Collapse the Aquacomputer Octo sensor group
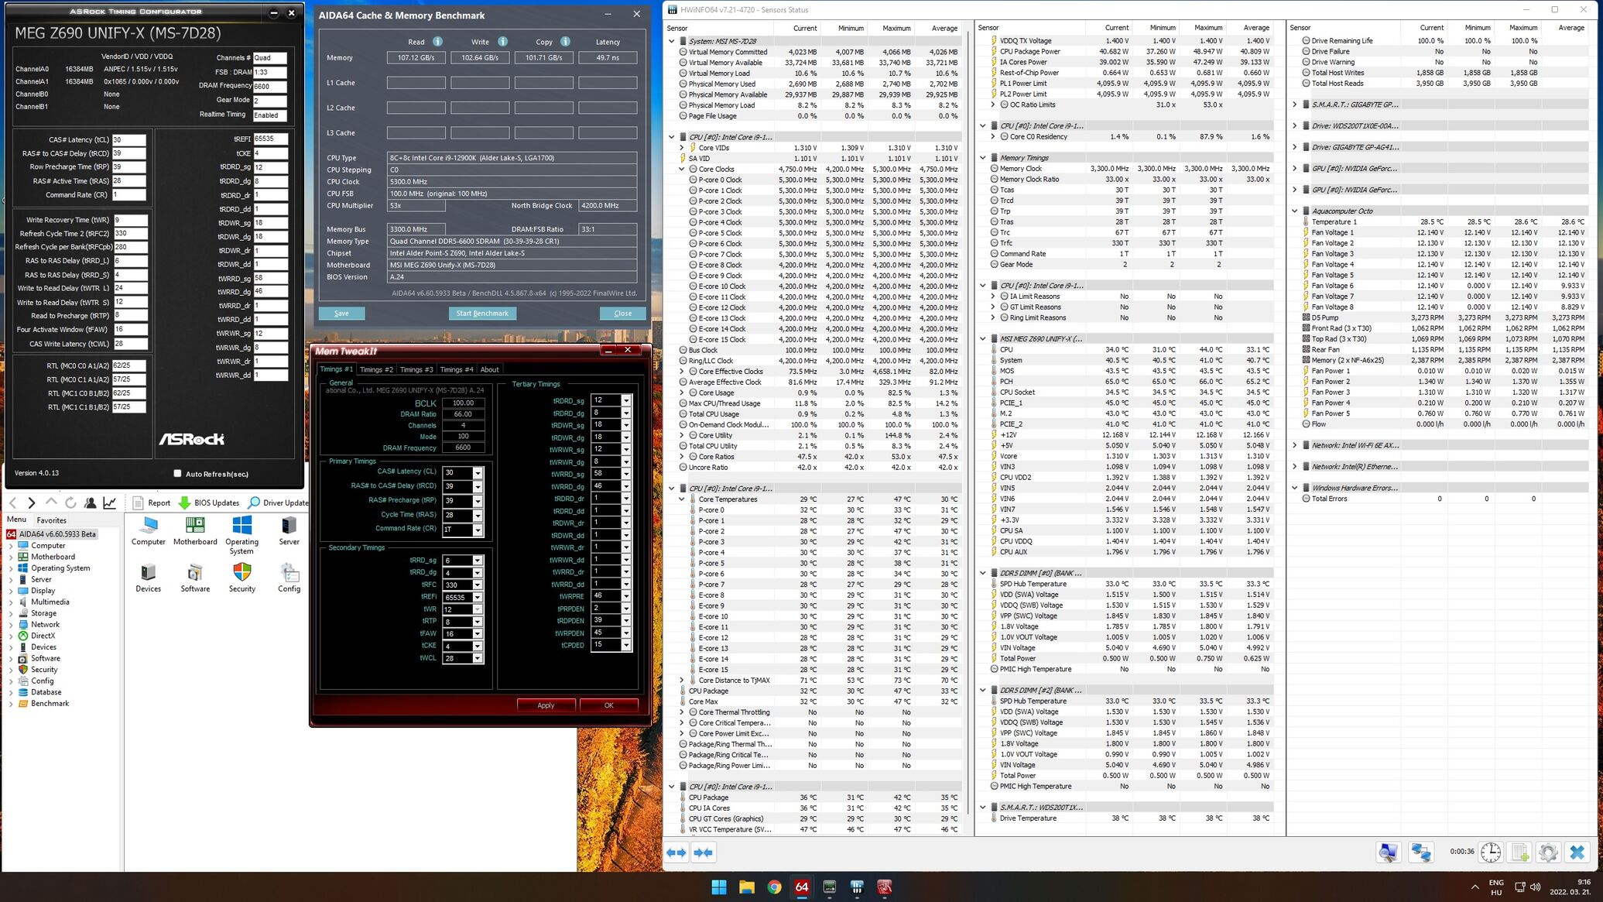1603x902 pixels. click(x=1295, y=211)
